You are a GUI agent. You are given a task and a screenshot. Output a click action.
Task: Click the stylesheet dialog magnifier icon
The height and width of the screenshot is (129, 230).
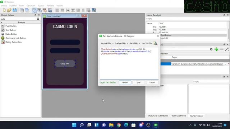pyautogui.click(x=156, y=43)
